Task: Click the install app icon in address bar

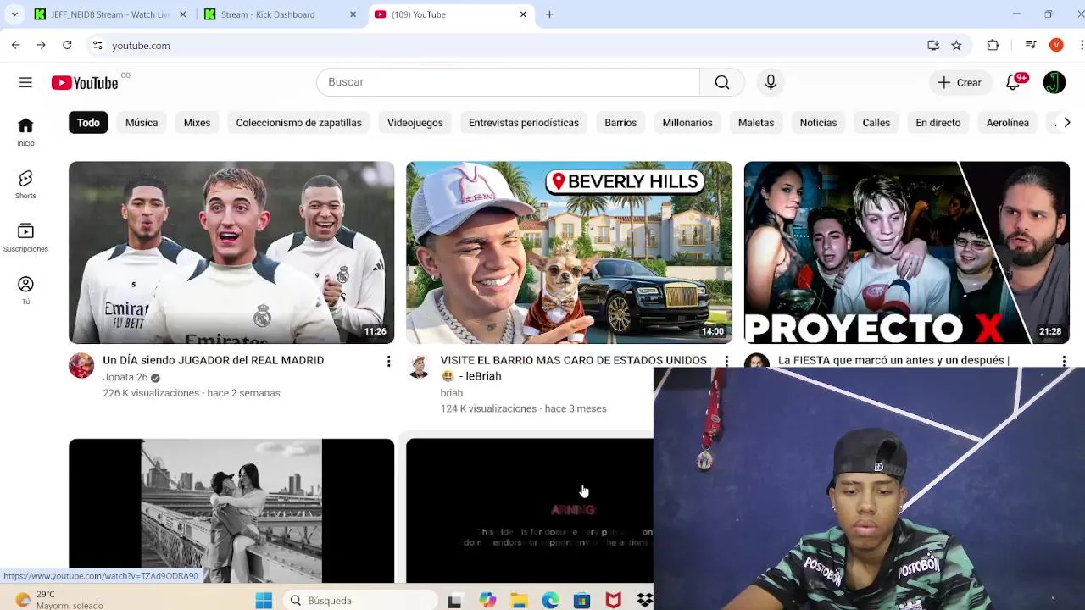Action: tap(933, 45)
